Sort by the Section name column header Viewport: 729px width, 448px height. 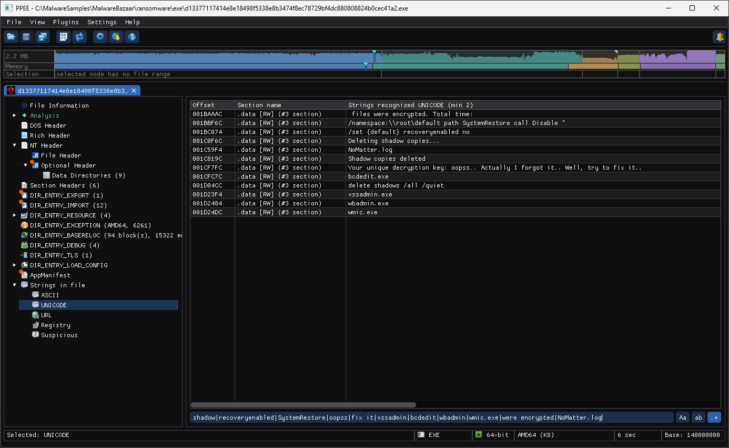(290, 105)
